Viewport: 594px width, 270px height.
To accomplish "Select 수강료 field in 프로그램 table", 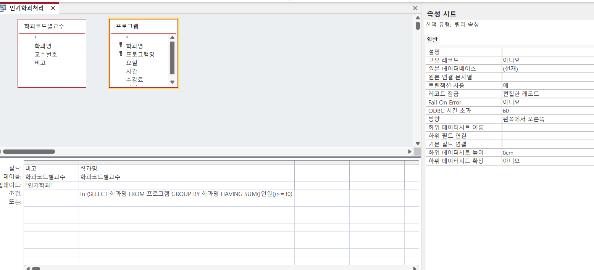I will 135,79.
